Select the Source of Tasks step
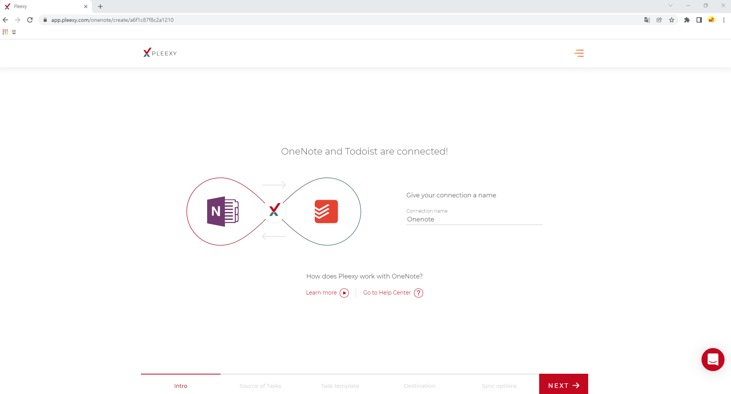This screenshot has height=394, width=731. (260, 386)
